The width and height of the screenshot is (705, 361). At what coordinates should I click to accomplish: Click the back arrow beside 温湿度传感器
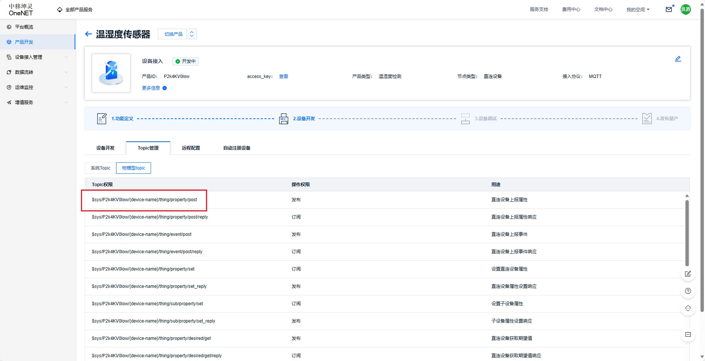click(x=89, y=34)
